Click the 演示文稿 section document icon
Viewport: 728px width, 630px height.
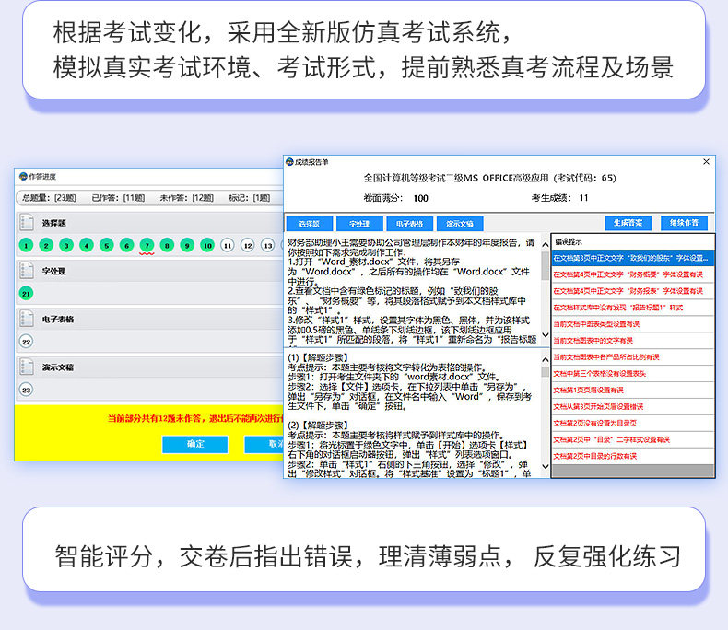click(x=27, y=367)
